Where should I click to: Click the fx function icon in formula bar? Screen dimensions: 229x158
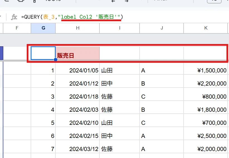tap(14, 17)
